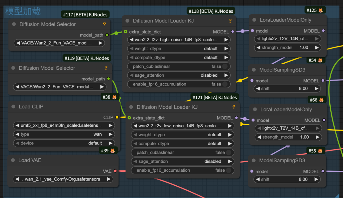Previous VACE model in selector #119
Screen dimensions: 343x198
click(17, 87)
